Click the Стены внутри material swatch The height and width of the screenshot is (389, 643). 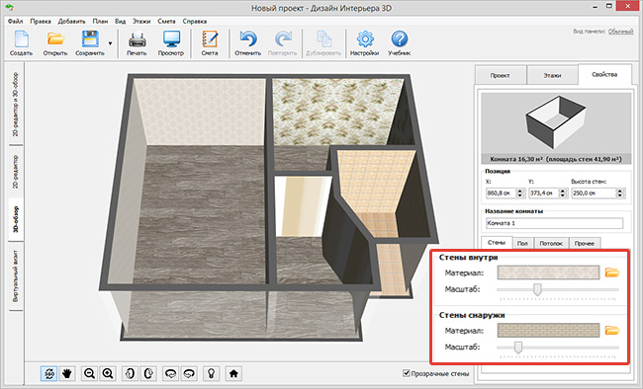(548, 272)
